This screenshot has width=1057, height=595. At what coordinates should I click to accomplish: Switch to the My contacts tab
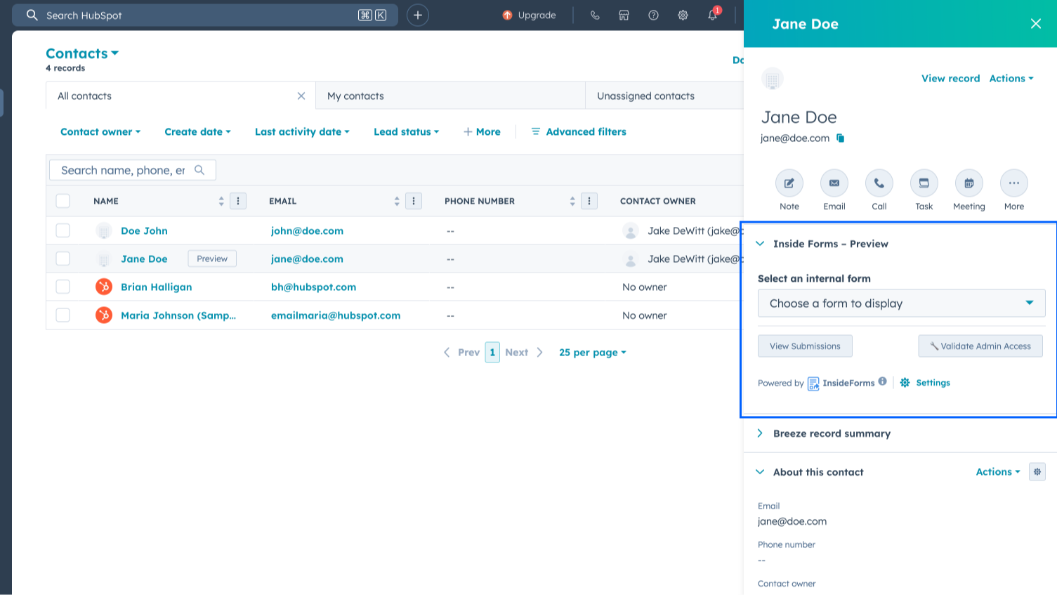tap(355, 96)
